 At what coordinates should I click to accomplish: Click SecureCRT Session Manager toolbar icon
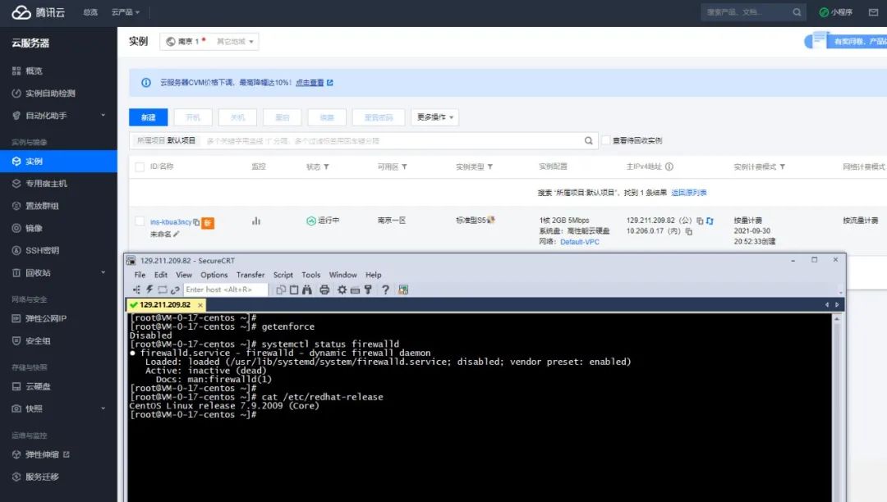[136, 290]
